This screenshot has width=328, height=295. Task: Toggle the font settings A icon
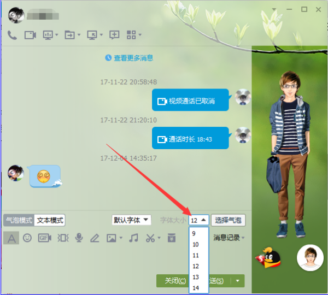tap(11, 238)
